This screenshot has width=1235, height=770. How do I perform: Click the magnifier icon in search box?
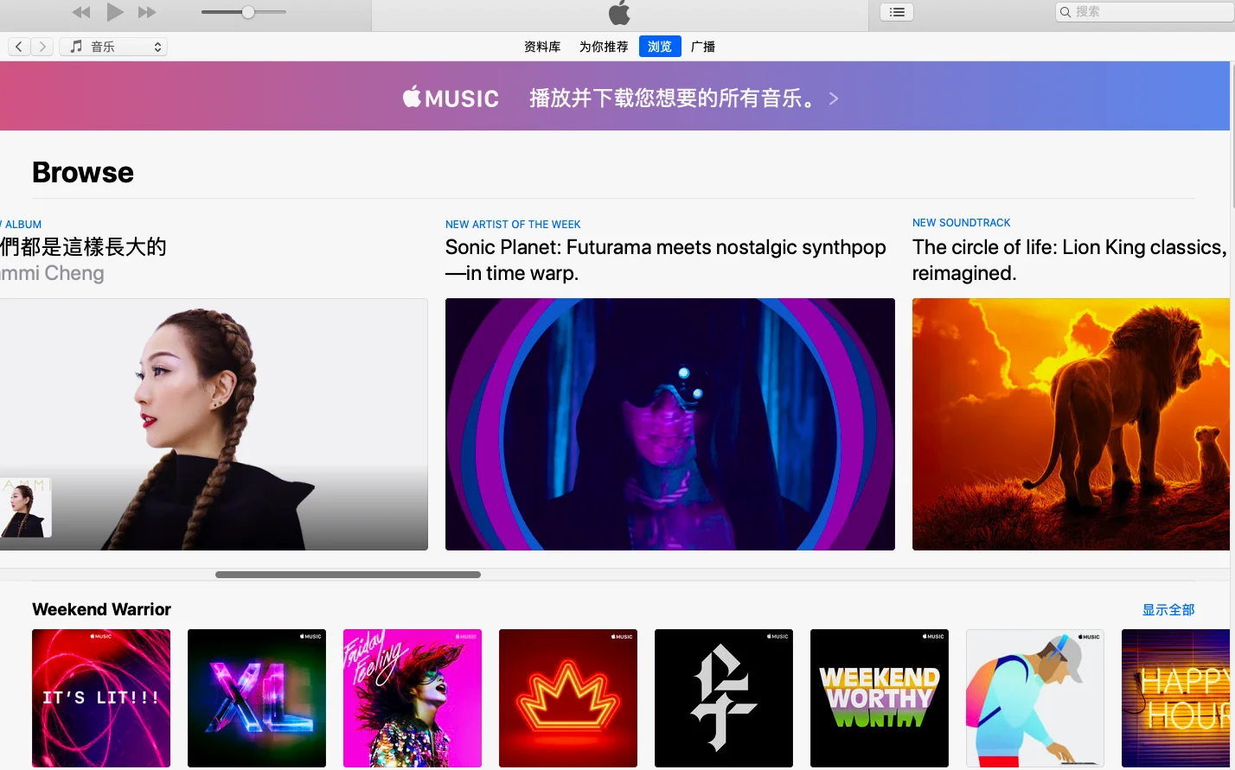click(1065, 12)
